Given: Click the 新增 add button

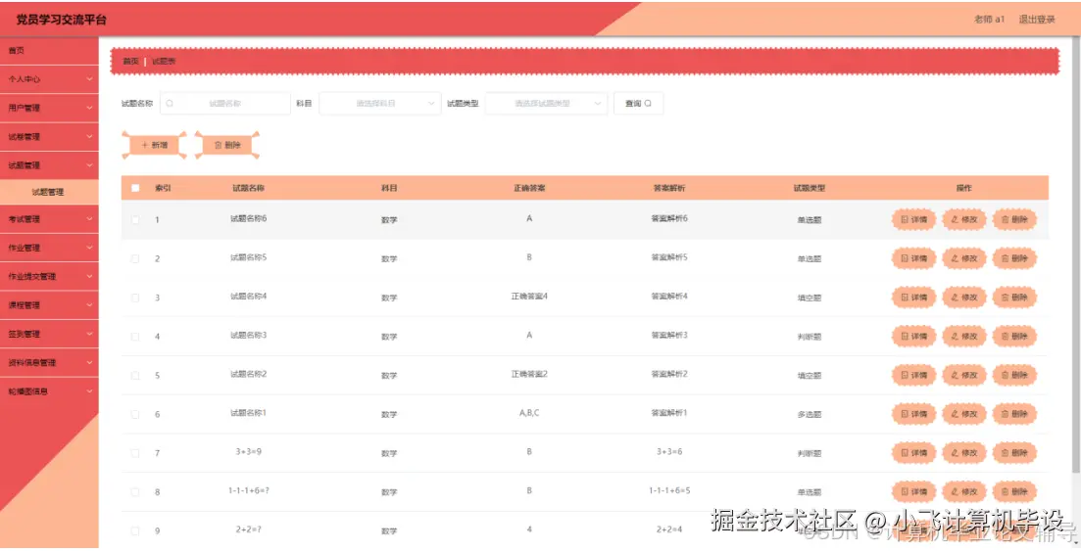Looking at the screenshot, I should tap(155, 145).
